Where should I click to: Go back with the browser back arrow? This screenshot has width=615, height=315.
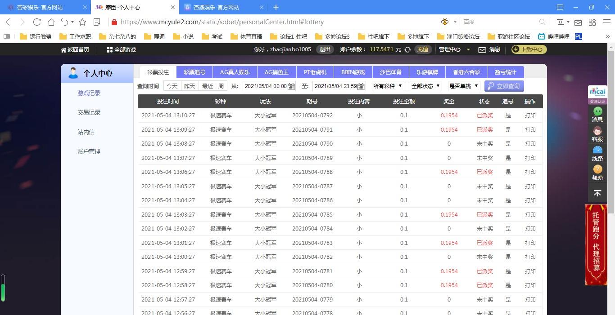[x=8, y=22]
